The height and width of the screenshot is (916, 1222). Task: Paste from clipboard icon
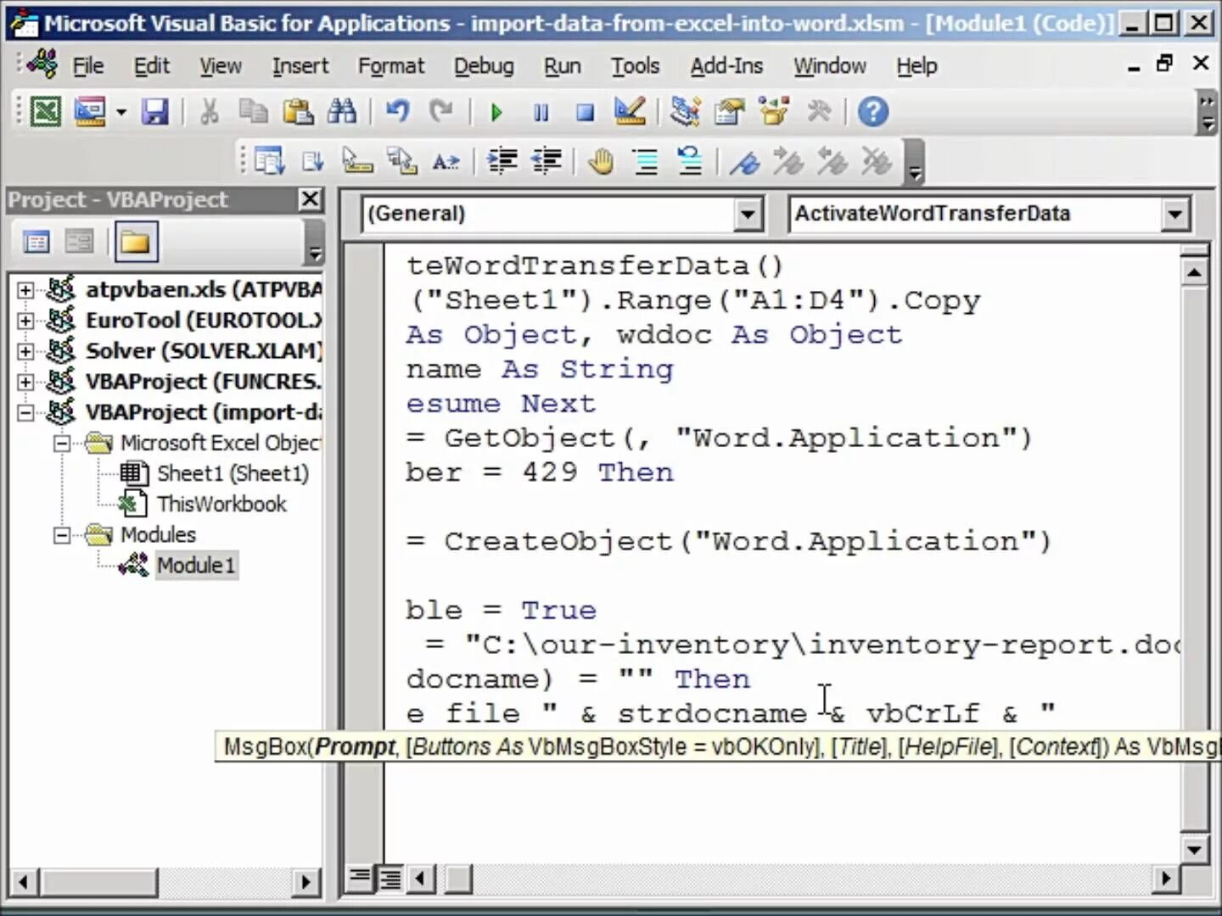click(x=297, y=111)
